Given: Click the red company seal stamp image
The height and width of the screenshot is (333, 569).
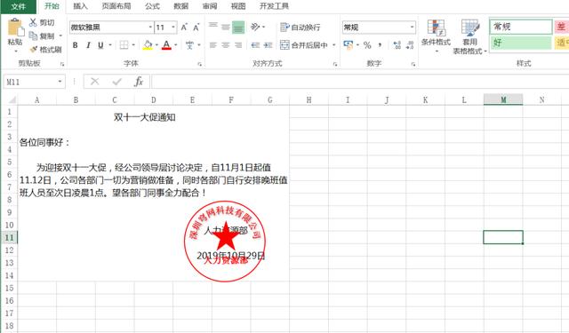Looking at the screenshot, I should click(x=225, y=242).
